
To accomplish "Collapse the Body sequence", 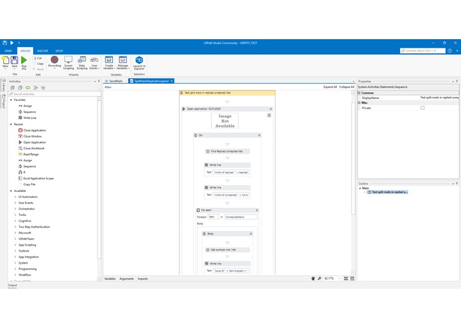I will (251, 234).
